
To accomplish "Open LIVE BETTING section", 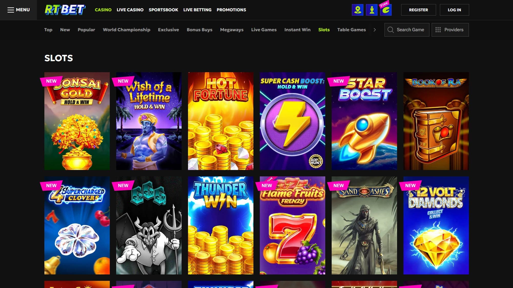I will 198,10.
